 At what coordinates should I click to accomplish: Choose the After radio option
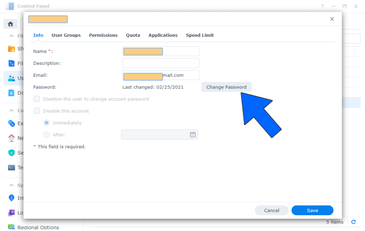46,135
